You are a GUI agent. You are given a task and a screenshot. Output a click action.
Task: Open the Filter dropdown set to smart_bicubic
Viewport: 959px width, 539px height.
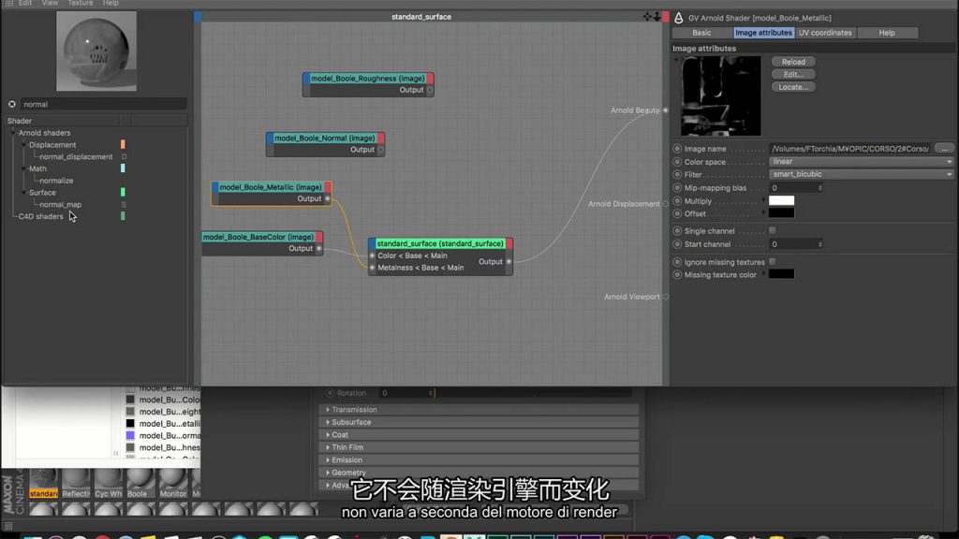pos(862,175)
